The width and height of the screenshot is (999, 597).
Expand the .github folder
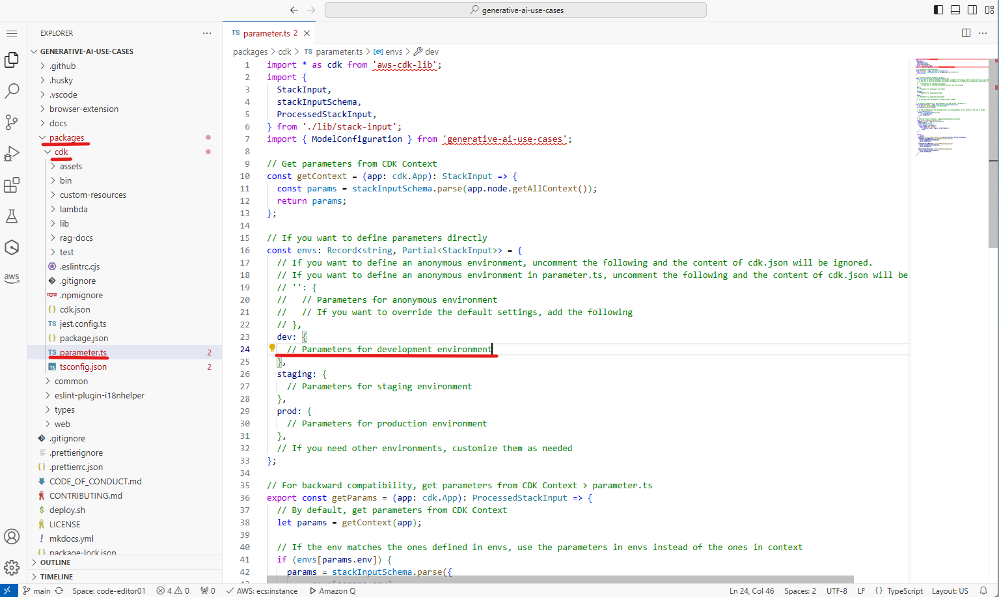point(125,66)
